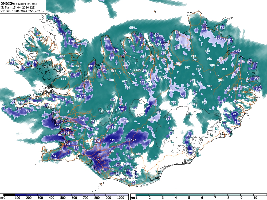Click the map value 95 in the southeast
Image resolution: width=267 pixels, height=200 pixels.
(x=235, y=114)
